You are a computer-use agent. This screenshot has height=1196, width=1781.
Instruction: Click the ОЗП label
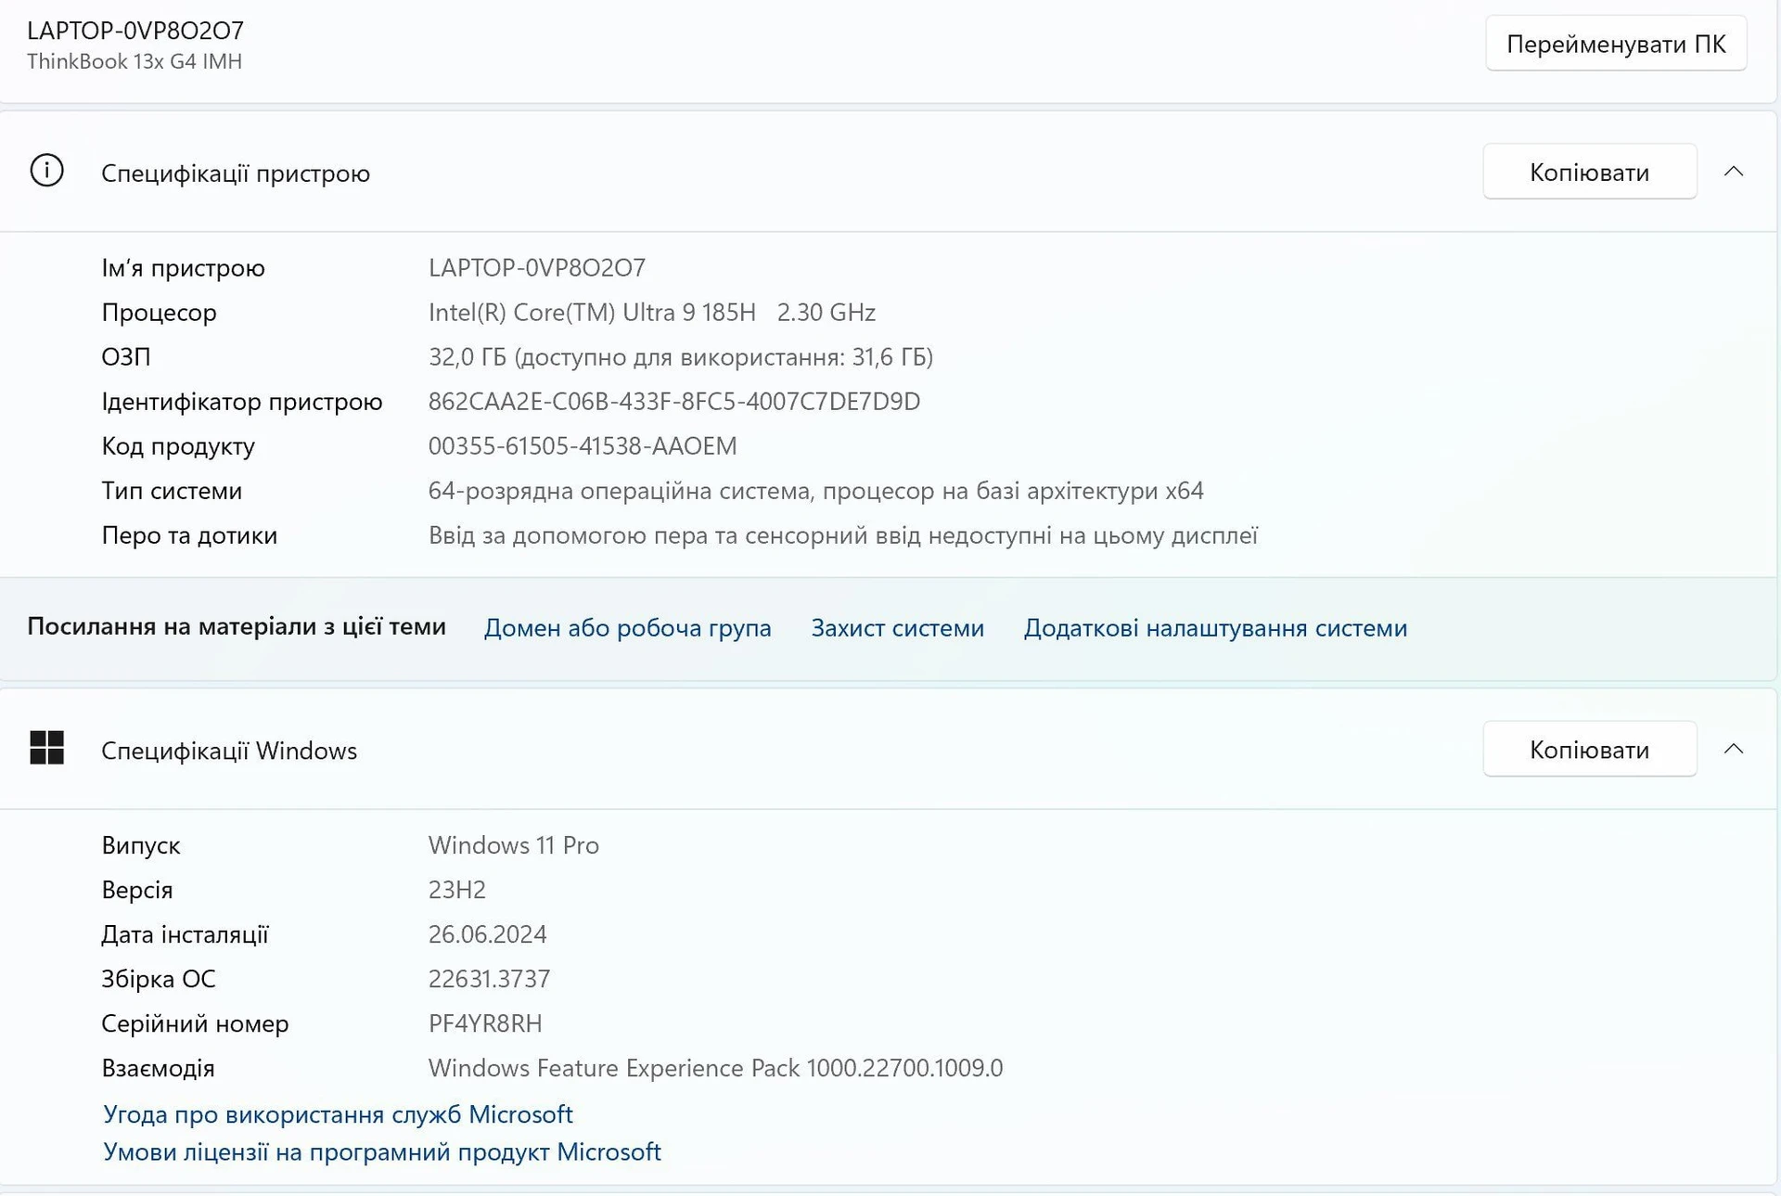126,357
